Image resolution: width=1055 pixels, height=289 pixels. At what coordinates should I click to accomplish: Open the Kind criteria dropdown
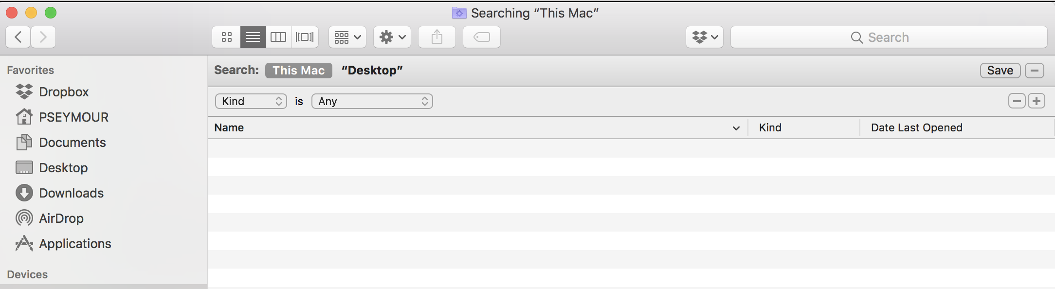pos(251,101)
